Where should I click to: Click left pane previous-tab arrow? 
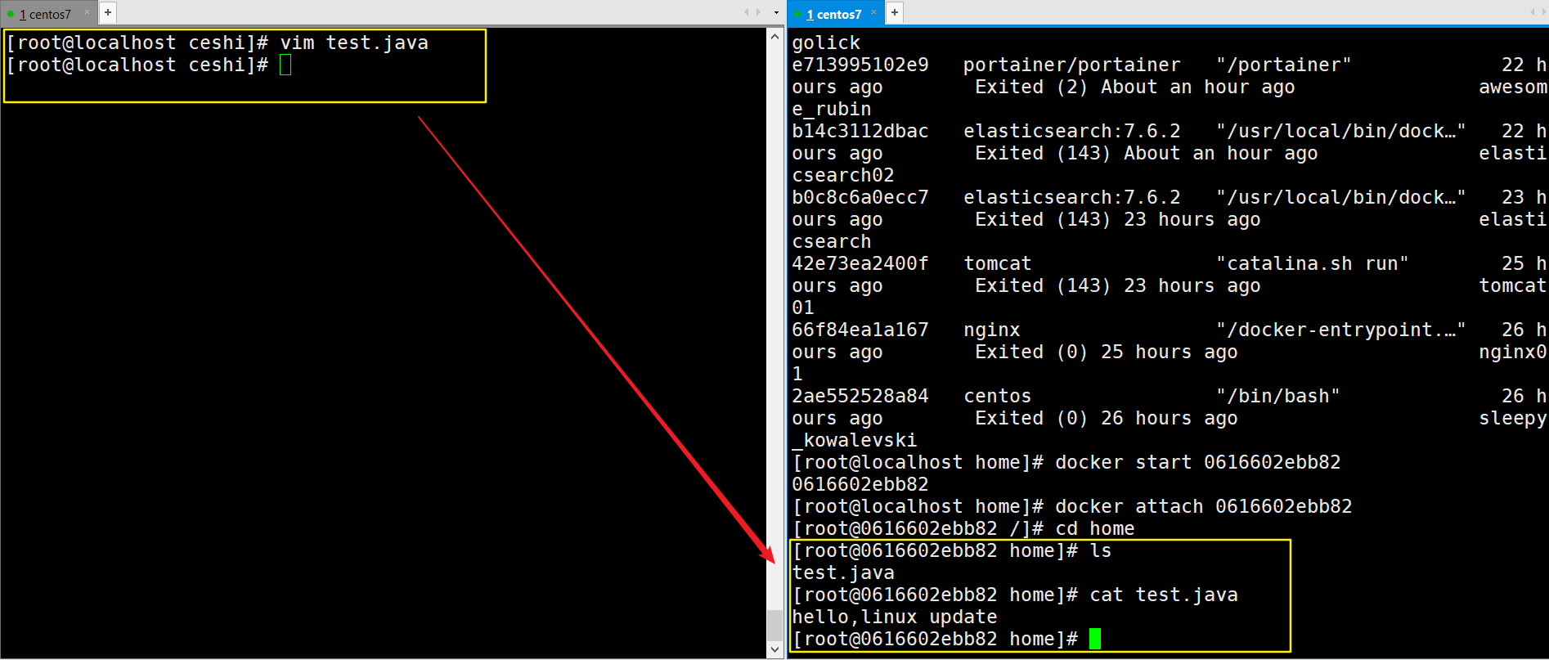(x=747, y=12)
